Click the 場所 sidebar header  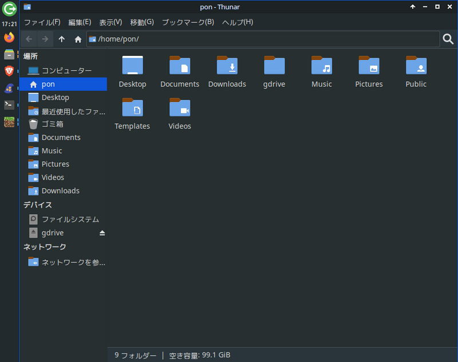click(x=30, y=56)
